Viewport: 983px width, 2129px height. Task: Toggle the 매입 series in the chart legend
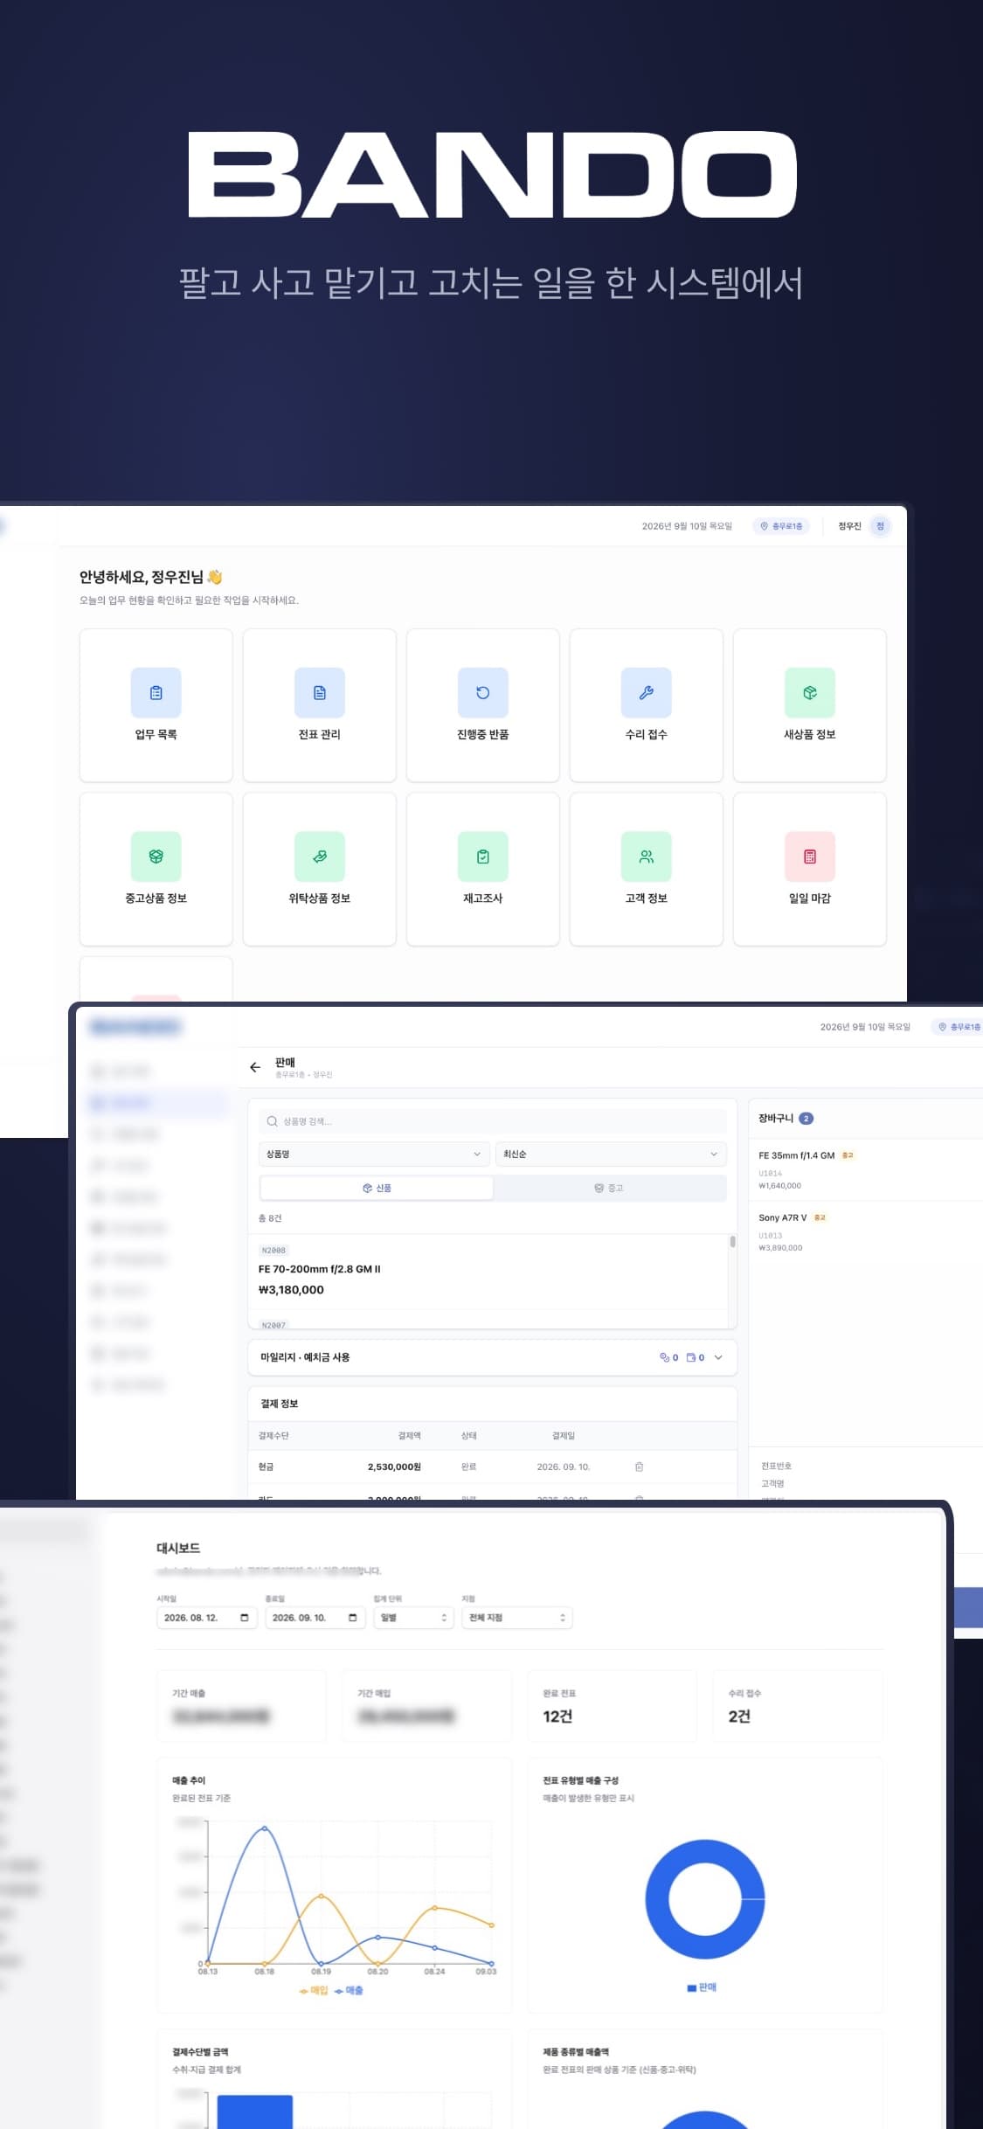[314, 1990]
